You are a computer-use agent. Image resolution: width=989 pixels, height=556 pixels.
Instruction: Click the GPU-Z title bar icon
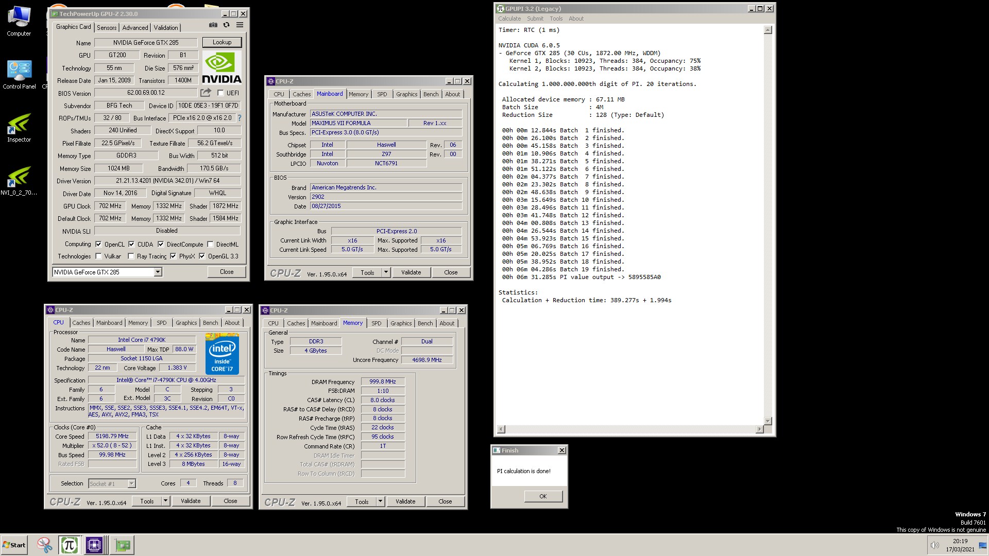55,14
